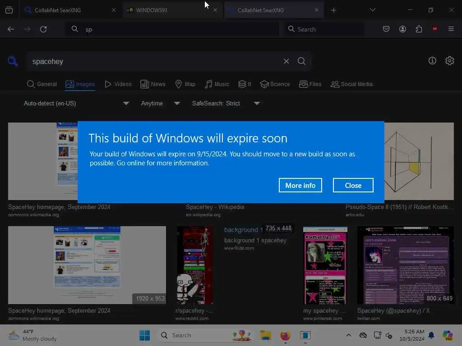The height and width of the screenshot is (346, 462).
Task: Open the SafeSearch: Strict dropdown
Action: pyautogui.click(x=226, y=103)
